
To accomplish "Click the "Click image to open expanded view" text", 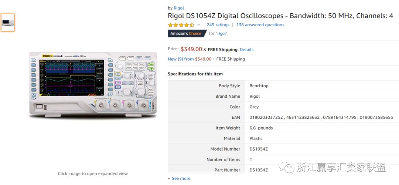I will (93, 174).
